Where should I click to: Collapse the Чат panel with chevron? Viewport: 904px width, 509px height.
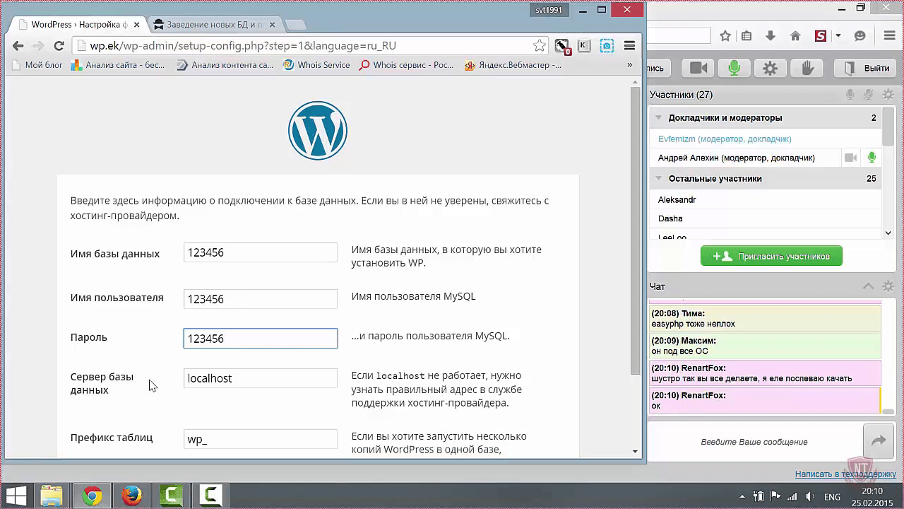[869, 286]
